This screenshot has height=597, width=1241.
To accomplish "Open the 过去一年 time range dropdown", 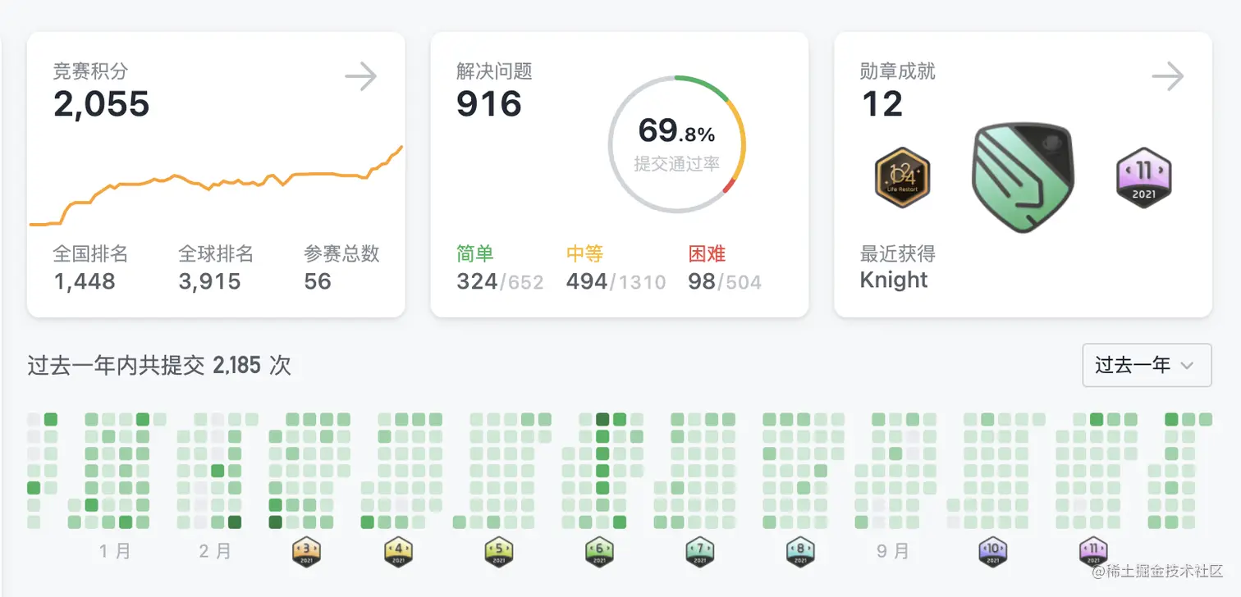I will click(x=1147, y=365).
